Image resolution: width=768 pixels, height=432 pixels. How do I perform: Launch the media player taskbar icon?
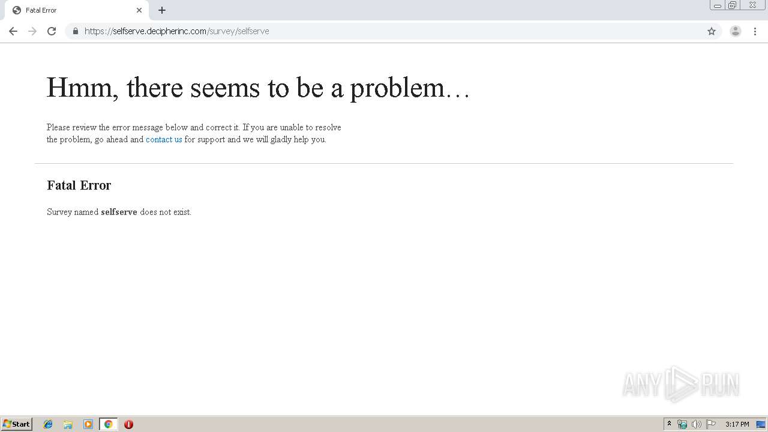[88, 424]
